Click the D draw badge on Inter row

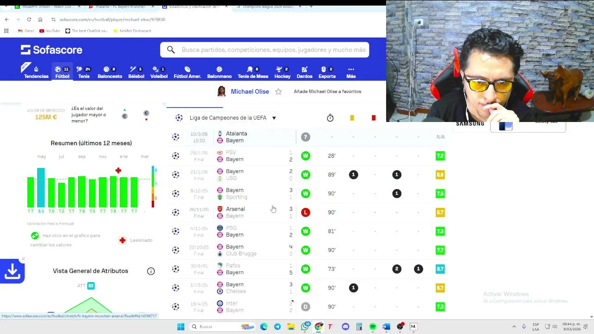click(305, 307)
